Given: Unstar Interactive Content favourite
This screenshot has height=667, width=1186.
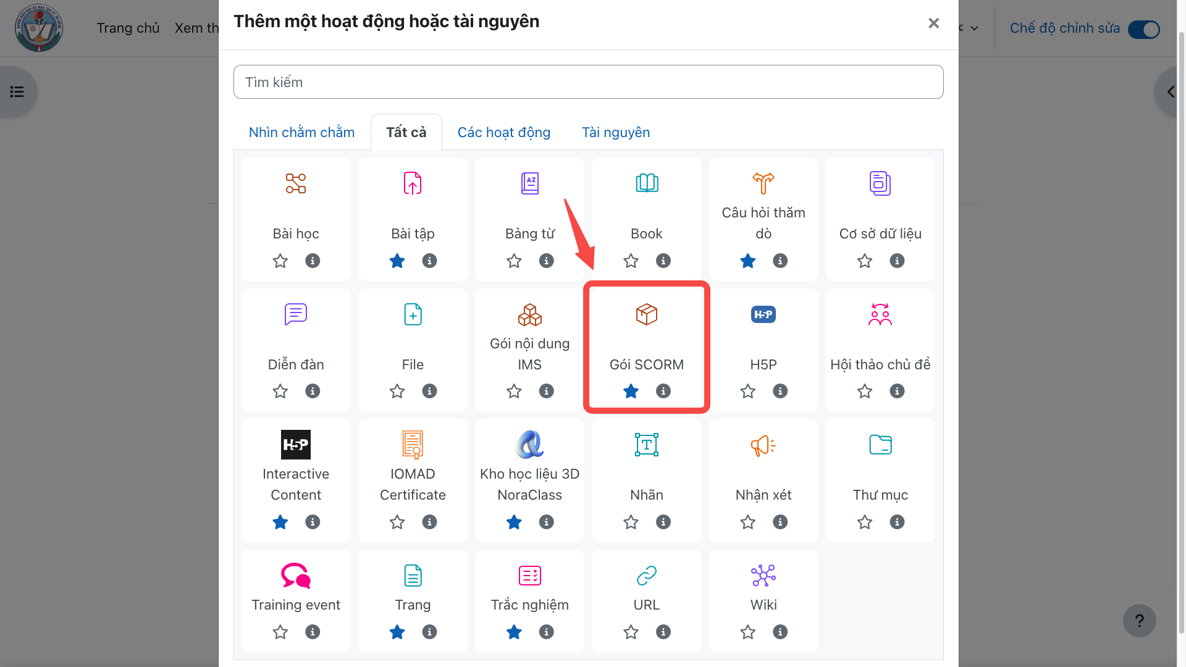Looking at the screenshot, I should (280, 522).
